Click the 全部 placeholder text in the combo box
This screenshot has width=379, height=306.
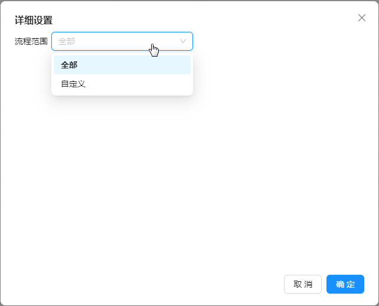tap(67, 41)
